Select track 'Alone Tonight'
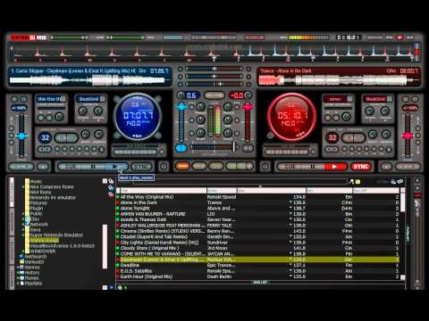This screenshot has width=429, height=321. [x=257, y=209]
